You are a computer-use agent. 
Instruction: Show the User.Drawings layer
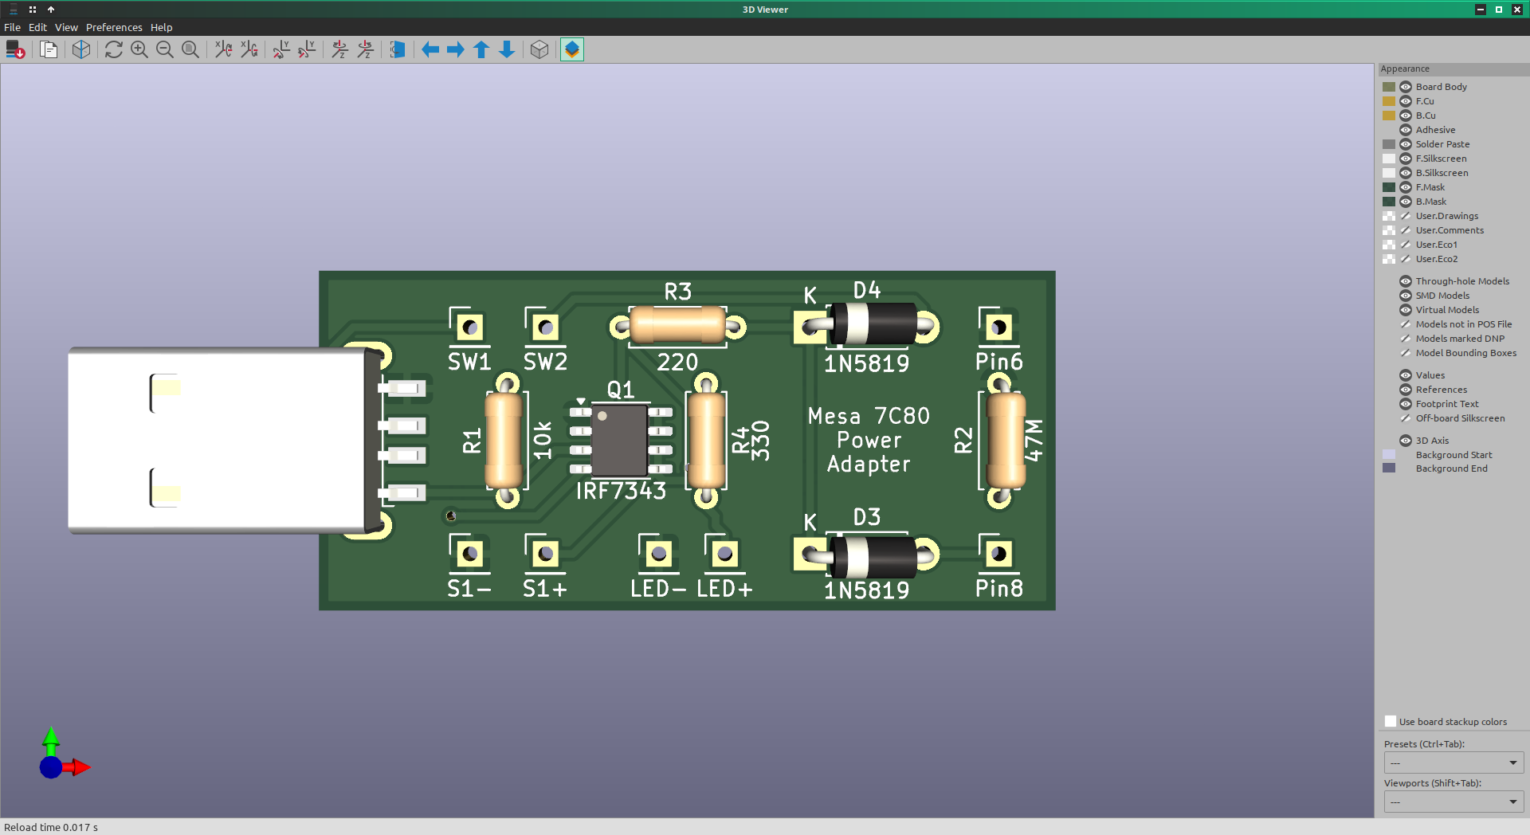coord(1406,216)
